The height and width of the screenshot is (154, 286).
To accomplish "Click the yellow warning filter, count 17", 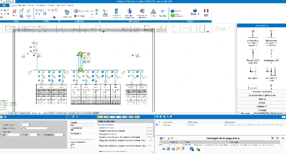I will point(170,138).
